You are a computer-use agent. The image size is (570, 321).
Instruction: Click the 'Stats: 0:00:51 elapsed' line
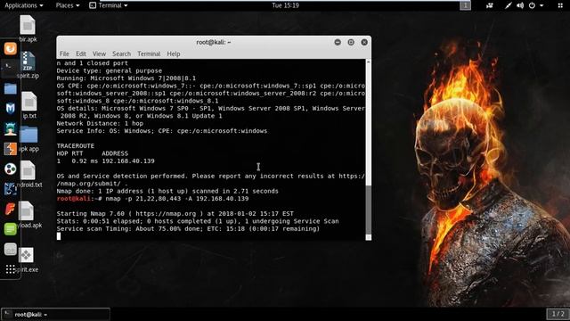click(198, 221)
